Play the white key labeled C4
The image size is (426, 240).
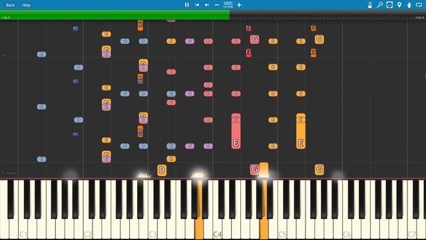218,229
